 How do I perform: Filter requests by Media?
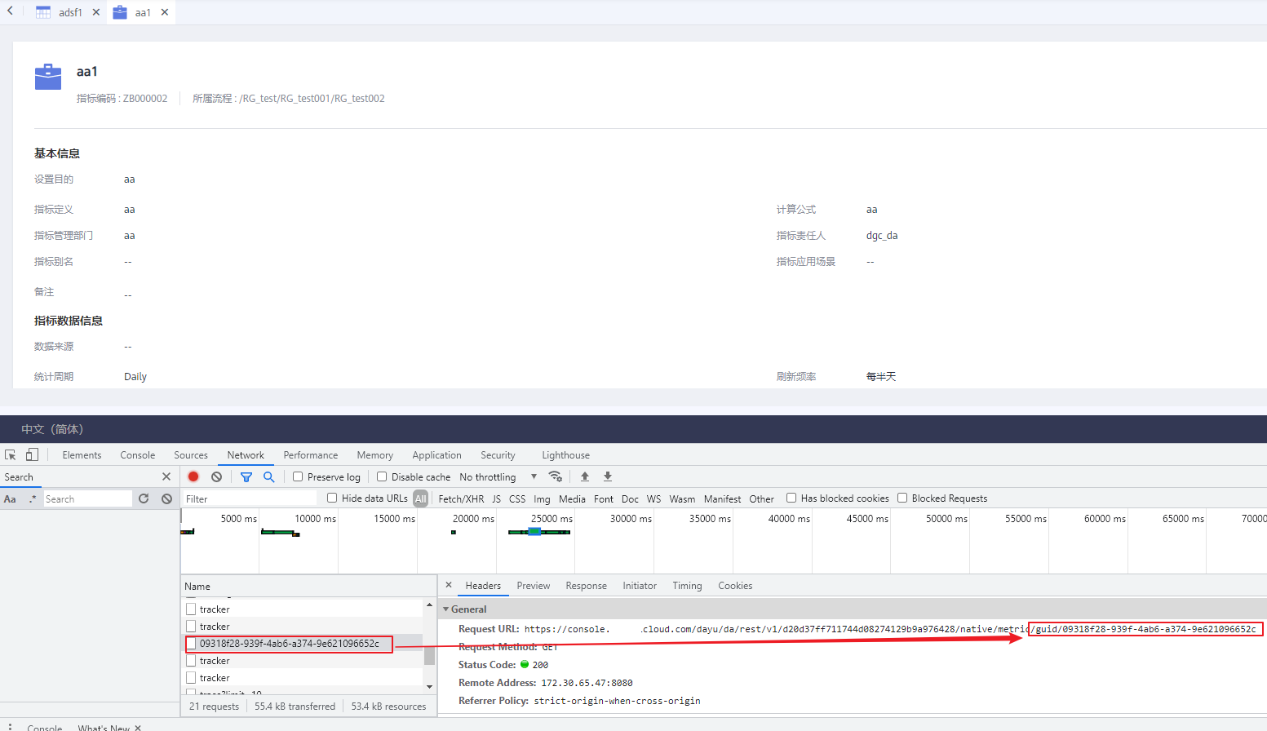pyautogui.click(x=572, y=498)
